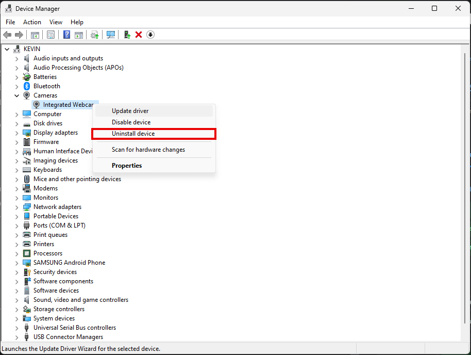The image size is (471, 355).
Task: Click the Forward navigation arrow
Action: [19, 35]
